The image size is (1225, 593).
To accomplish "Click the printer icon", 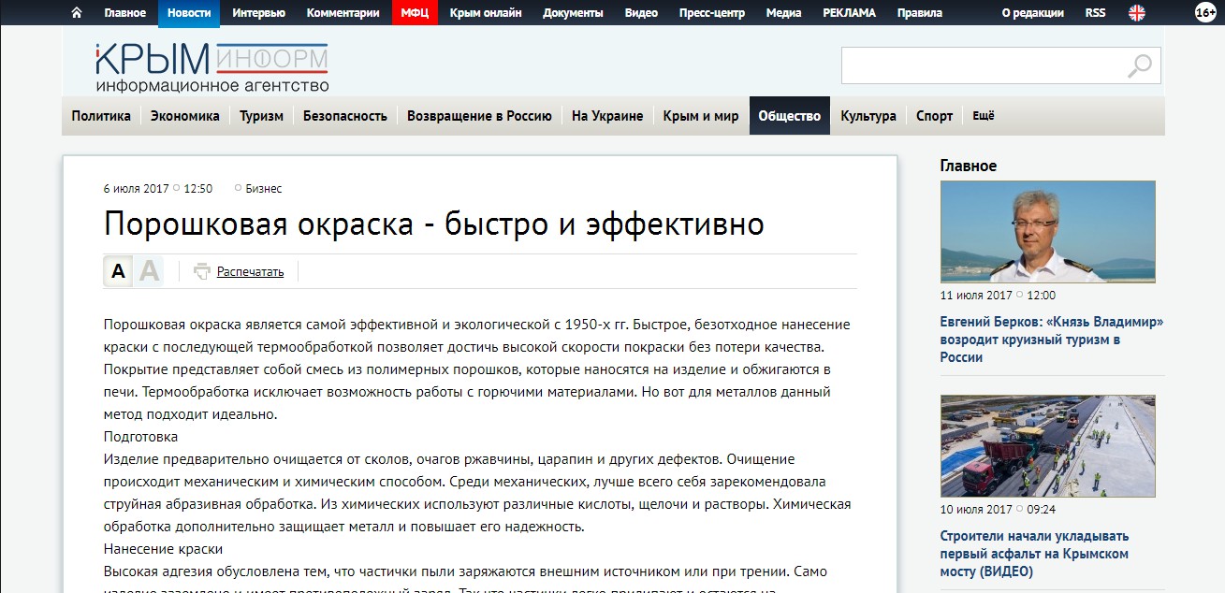I will click(201, 272).
